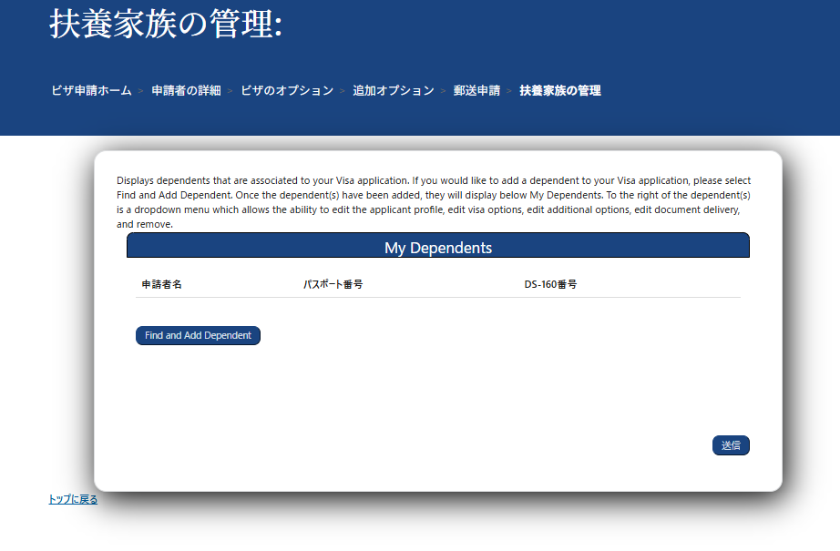This screenshot has width=840, height=551.
Task: Click the large 扶養家族の管理: page title
Action: click(166, 25)
